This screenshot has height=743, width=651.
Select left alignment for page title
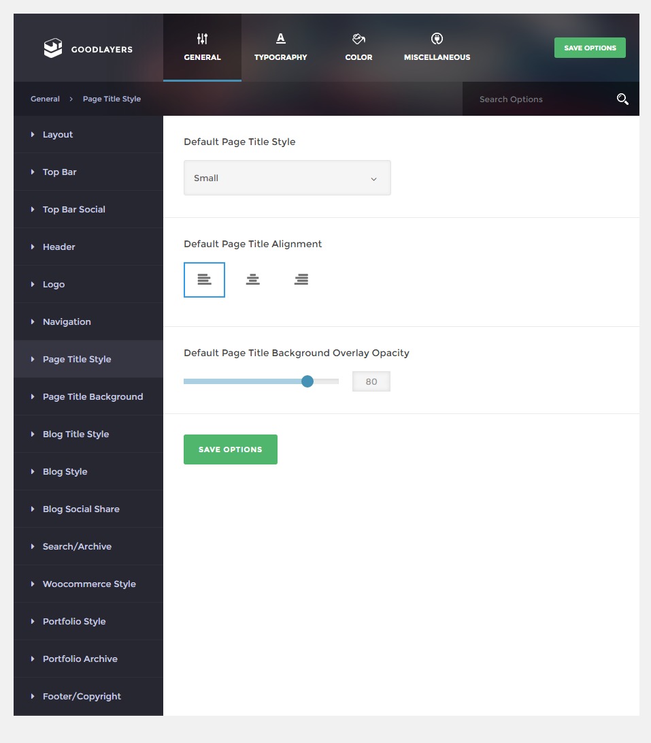click(x=204, y=280)
